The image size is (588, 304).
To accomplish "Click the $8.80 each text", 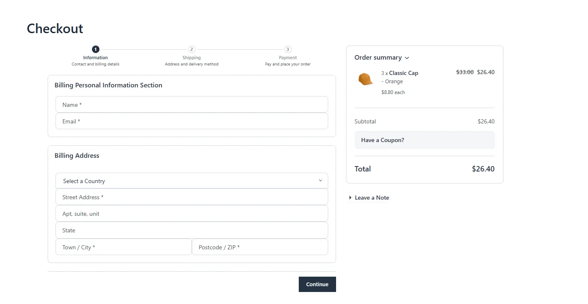I will coord(393,92).
